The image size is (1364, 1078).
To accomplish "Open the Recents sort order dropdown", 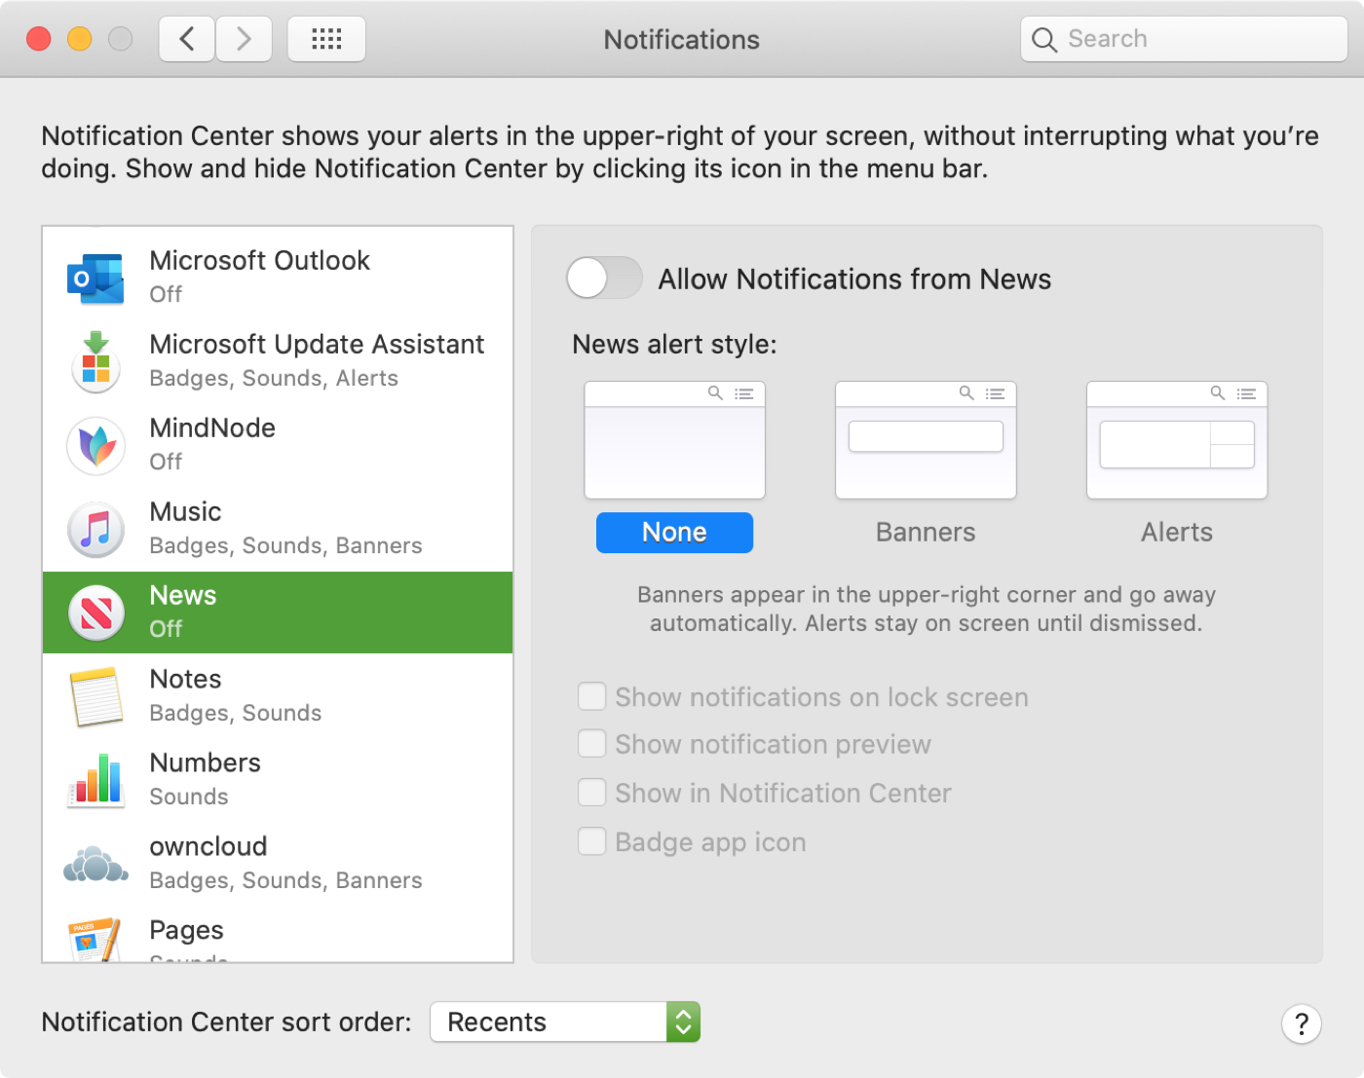I will pyautogui.click(x=565, y=1022).
